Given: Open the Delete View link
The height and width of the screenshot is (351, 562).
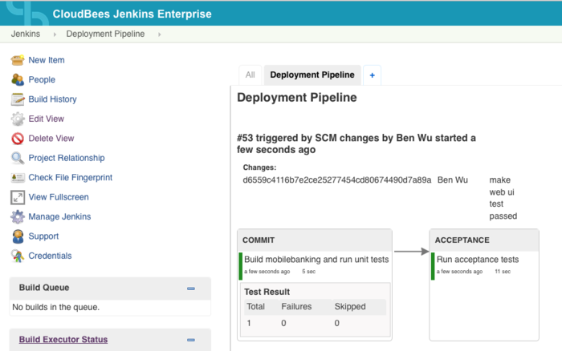Looking at the screenshot, I should click(51, 139).
